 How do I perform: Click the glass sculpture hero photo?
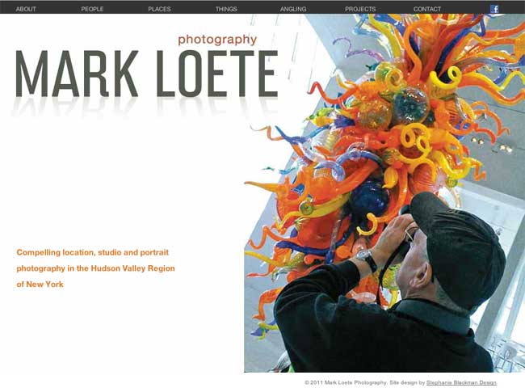click(384, 193)
